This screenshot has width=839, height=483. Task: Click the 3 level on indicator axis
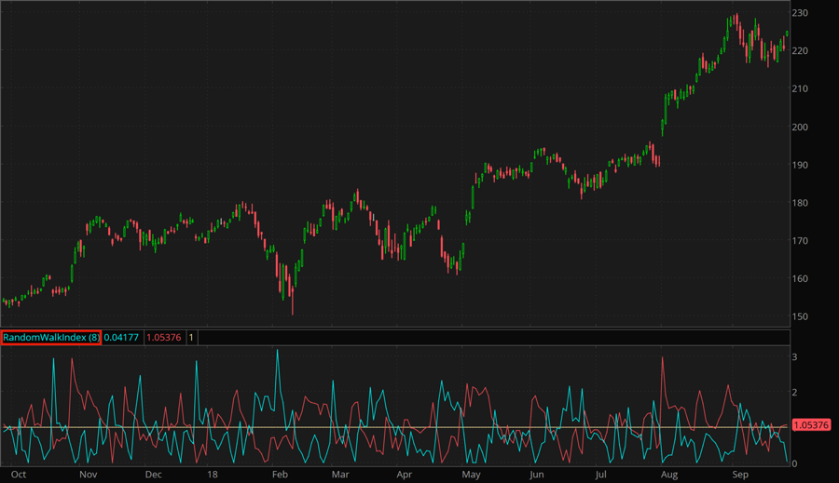pyautogui.click(x=794, y=356)
